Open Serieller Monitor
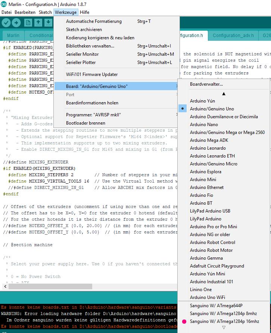The height and width of the screenshot is (333, 271). coord(116,54)
